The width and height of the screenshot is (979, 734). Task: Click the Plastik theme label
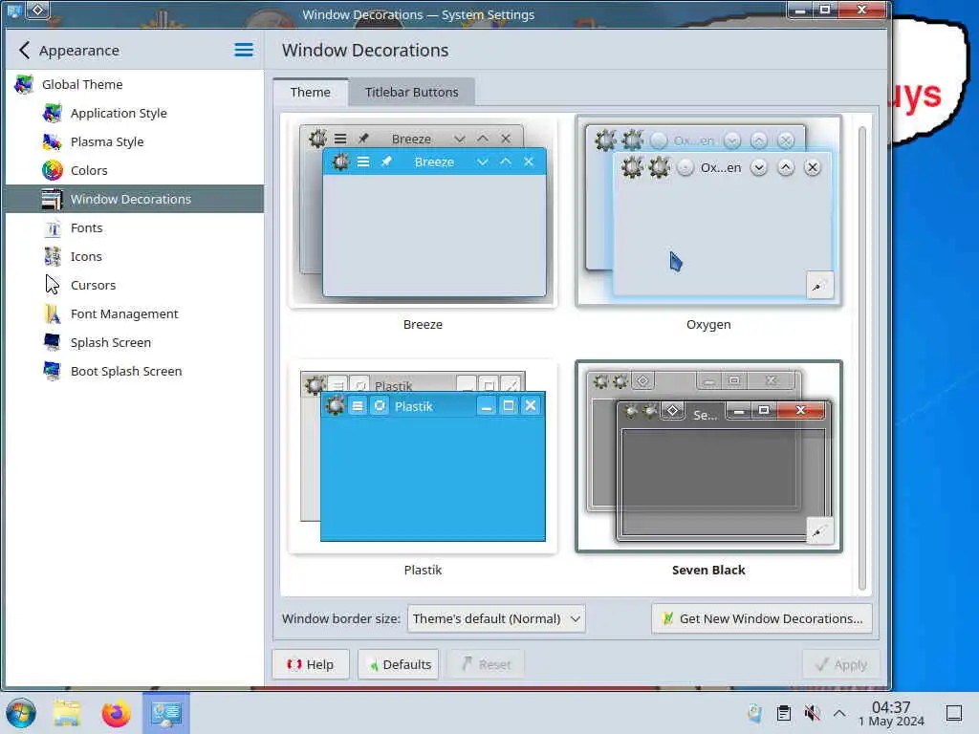click(423, 570)
